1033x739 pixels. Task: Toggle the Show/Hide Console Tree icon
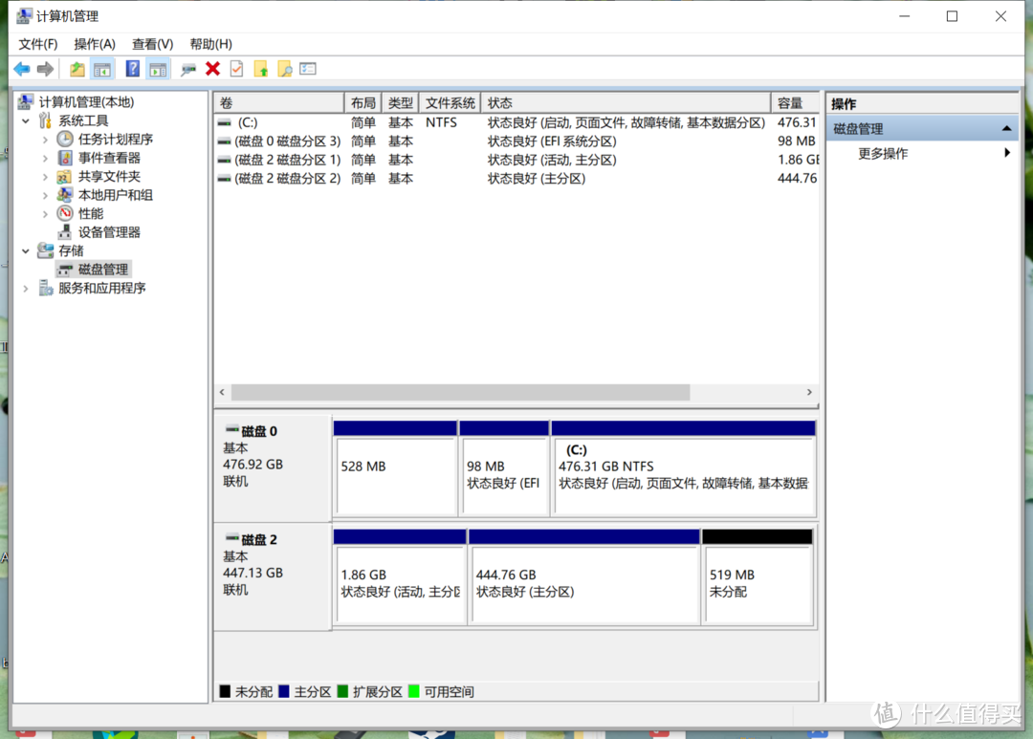101,69
